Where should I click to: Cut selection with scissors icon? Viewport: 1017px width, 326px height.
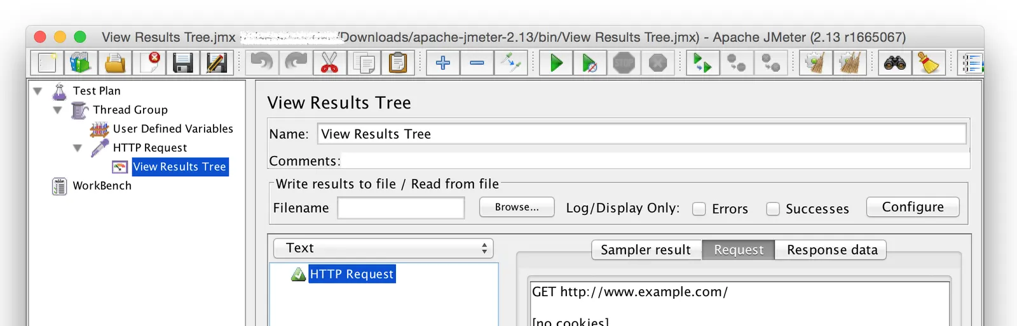click(329, 63)
